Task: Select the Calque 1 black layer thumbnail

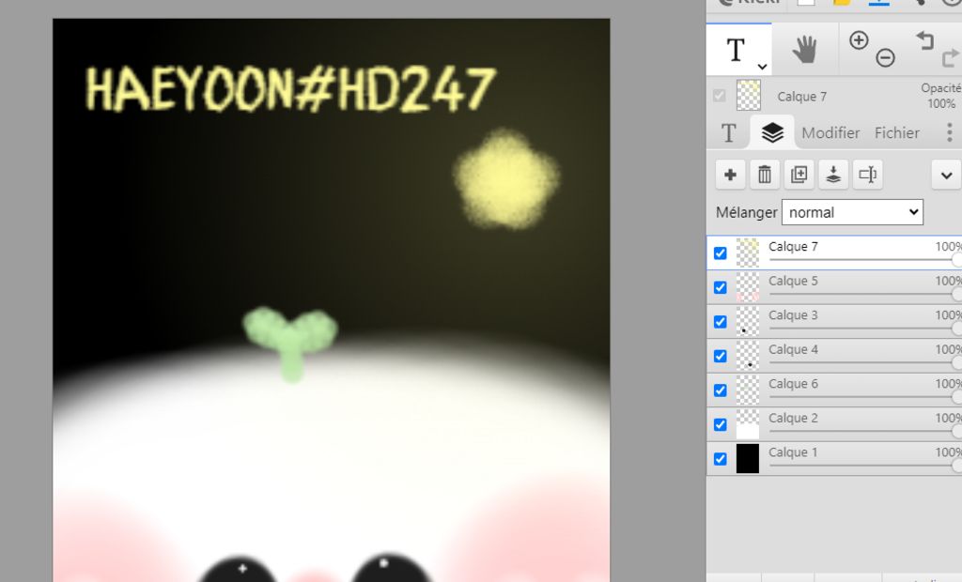Action: point(747,459)
